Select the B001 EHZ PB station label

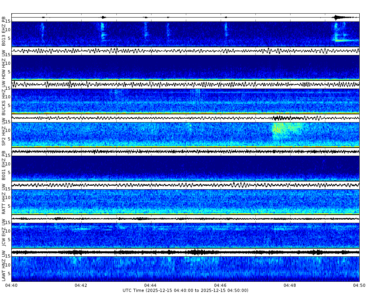click(4, 166)
